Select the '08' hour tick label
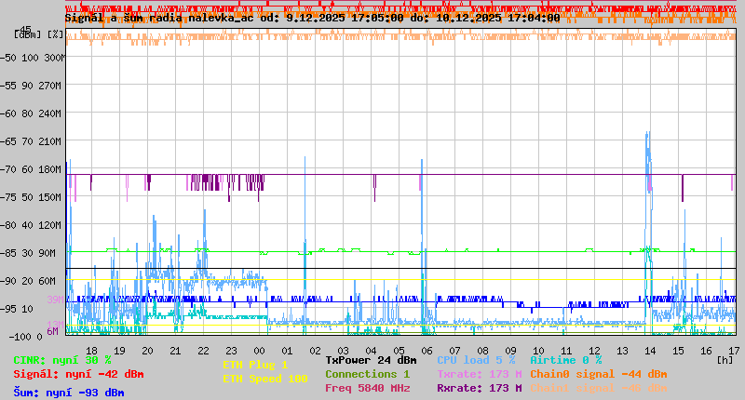 pos(482,351)
